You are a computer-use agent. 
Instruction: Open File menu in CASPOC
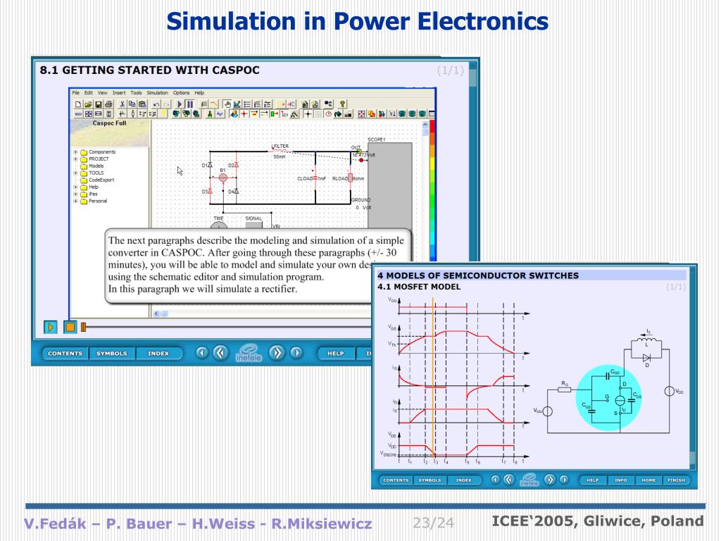(x=76, y=92)
